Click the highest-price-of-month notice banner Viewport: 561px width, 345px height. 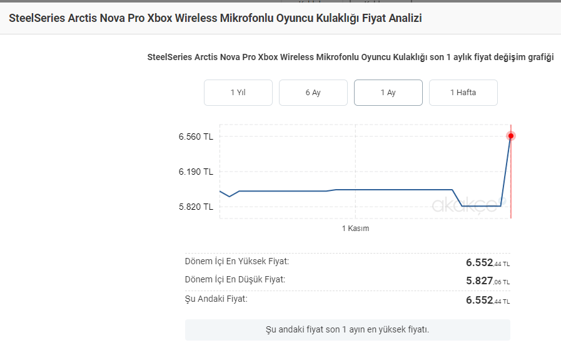[x=347, y=329]
